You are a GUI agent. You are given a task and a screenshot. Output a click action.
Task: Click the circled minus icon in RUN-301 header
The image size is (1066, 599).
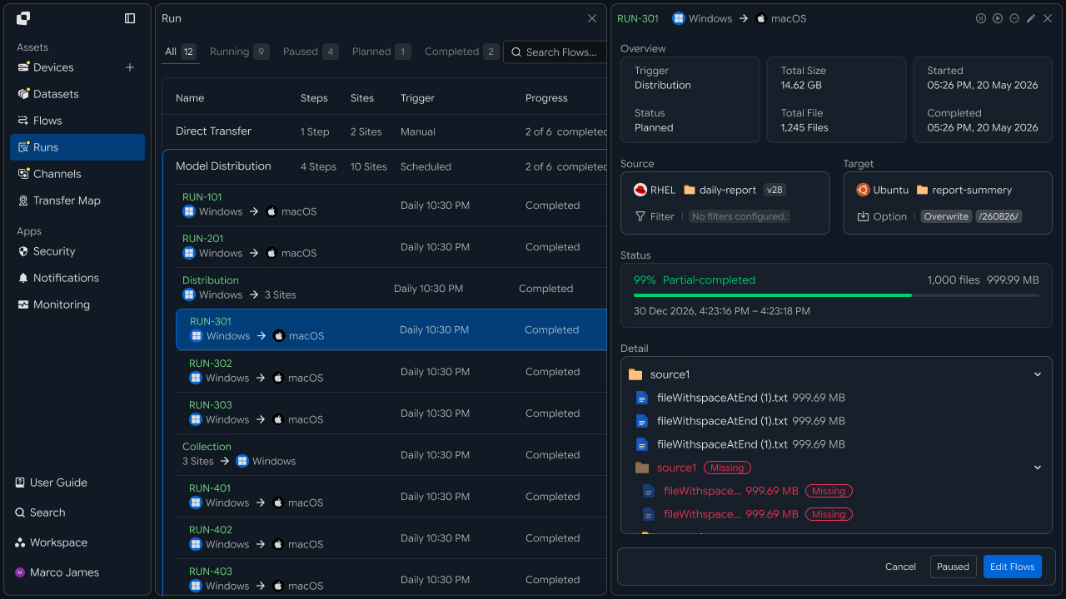point(1014,18)
